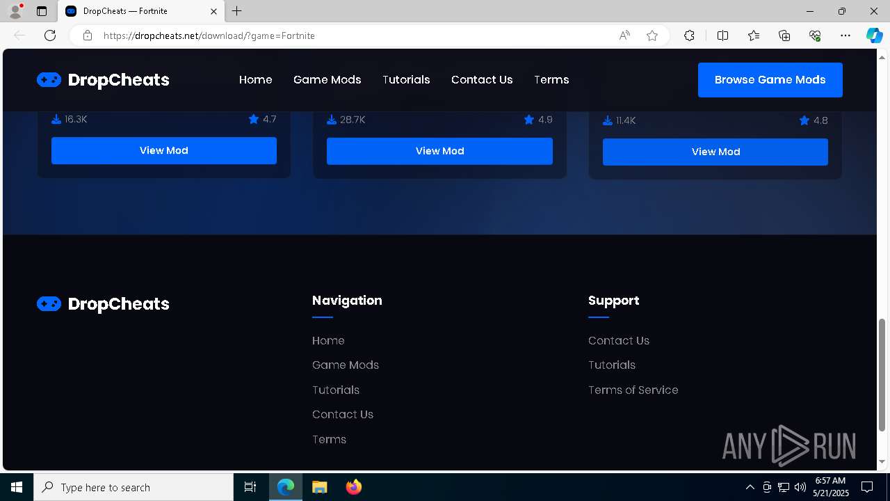Screen dimensions: 890x501
Task: Follow Support Contact Us link
Action: pyautogui.click(x=619, y=340)
